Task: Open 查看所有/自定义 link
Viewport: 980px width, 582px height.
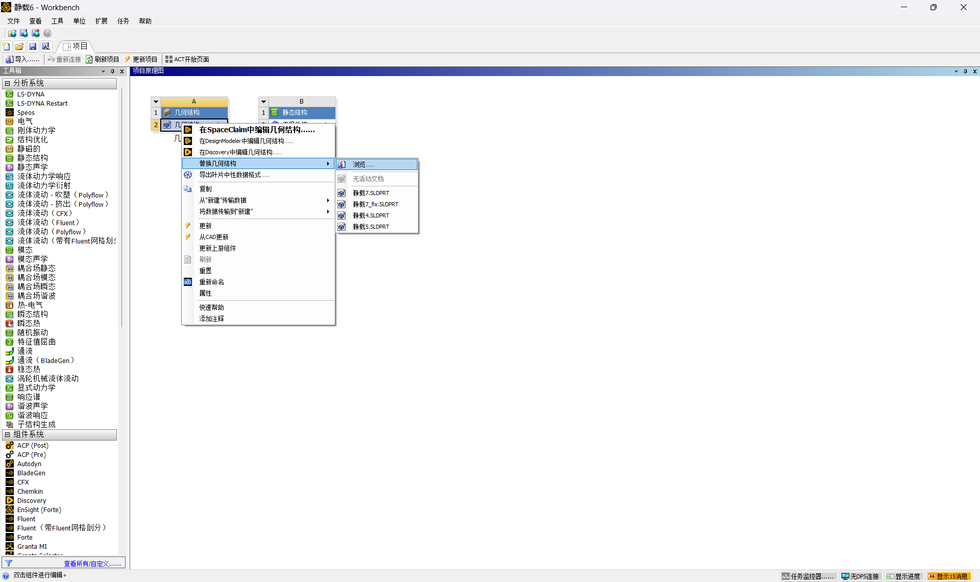Action: click(92, 564)
